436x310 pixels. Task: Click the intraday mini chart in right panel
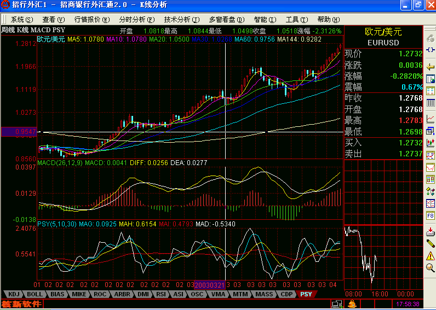pyautogui.click(x=384, y=257)
